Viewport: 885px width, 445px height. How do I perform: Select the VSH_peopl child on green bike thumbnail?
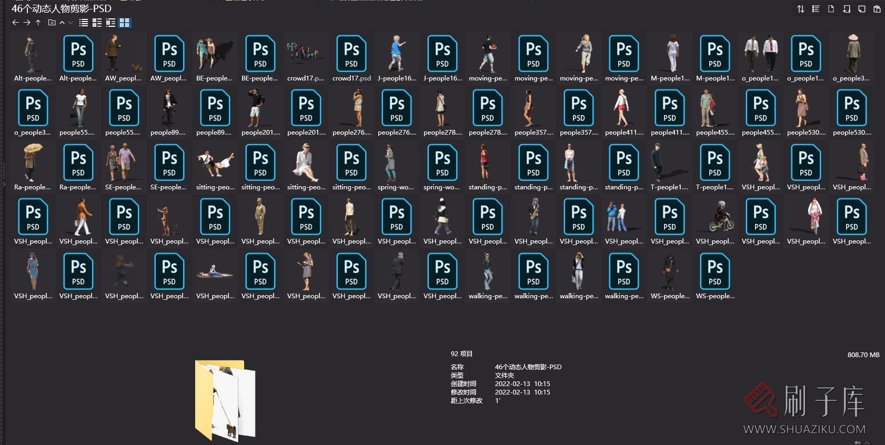click(715, 217)
